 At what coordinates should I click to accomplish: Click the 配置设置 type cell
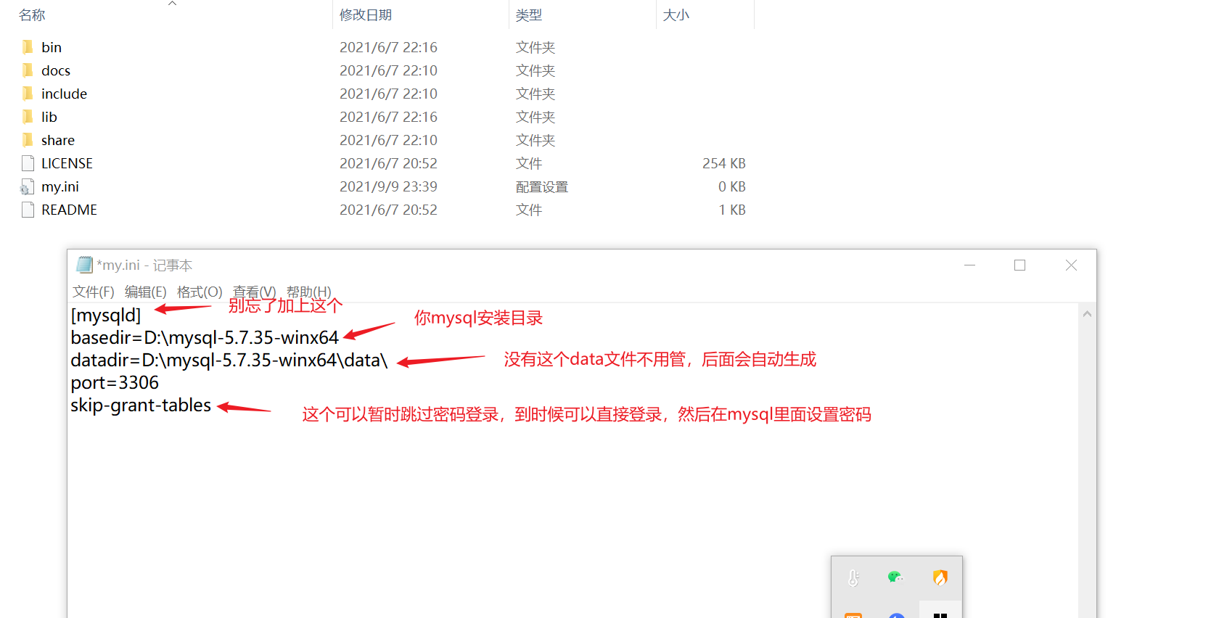coord(542,186)
